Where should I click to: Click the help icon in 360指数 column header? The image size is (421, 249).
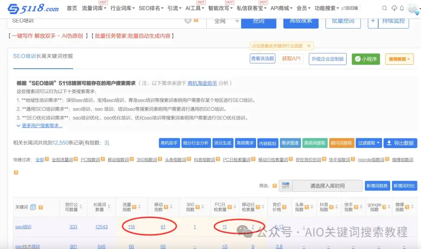[x=198, y=207]
